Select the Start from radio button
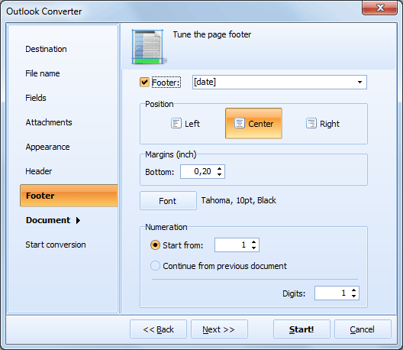This screenshot has height=350, width=403. click(155, 245)
